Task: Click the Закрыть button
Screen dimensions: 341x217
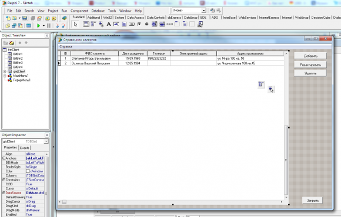Action: pos(313,201)
